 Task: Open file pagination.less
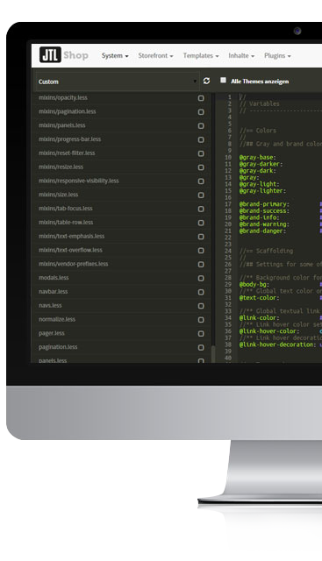pos(58,347)
